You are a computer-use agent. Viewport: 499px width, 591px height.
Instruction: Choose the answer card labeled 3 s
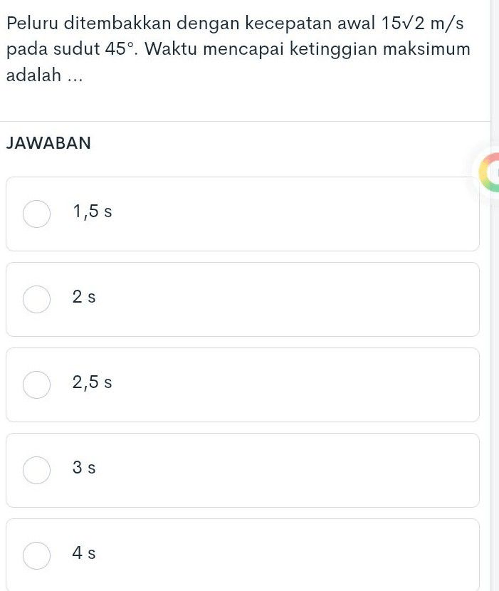[242, 469]
